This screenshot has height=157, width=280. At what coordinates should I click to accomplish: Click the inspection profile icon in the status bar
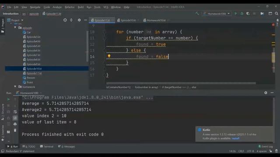tap(276, 151)
